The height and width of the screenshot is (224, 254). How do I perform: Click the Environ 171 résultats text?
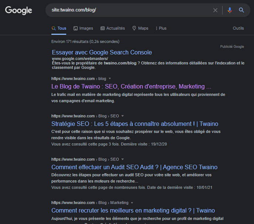[85, 41]
